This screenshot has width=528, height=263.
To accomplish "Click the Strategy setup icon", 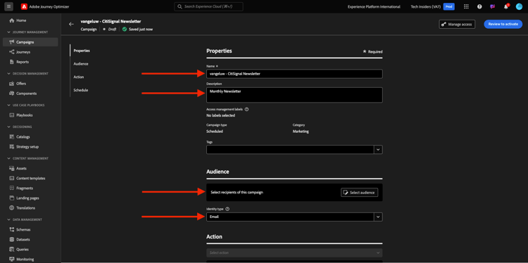I will (x=12, y=147).
